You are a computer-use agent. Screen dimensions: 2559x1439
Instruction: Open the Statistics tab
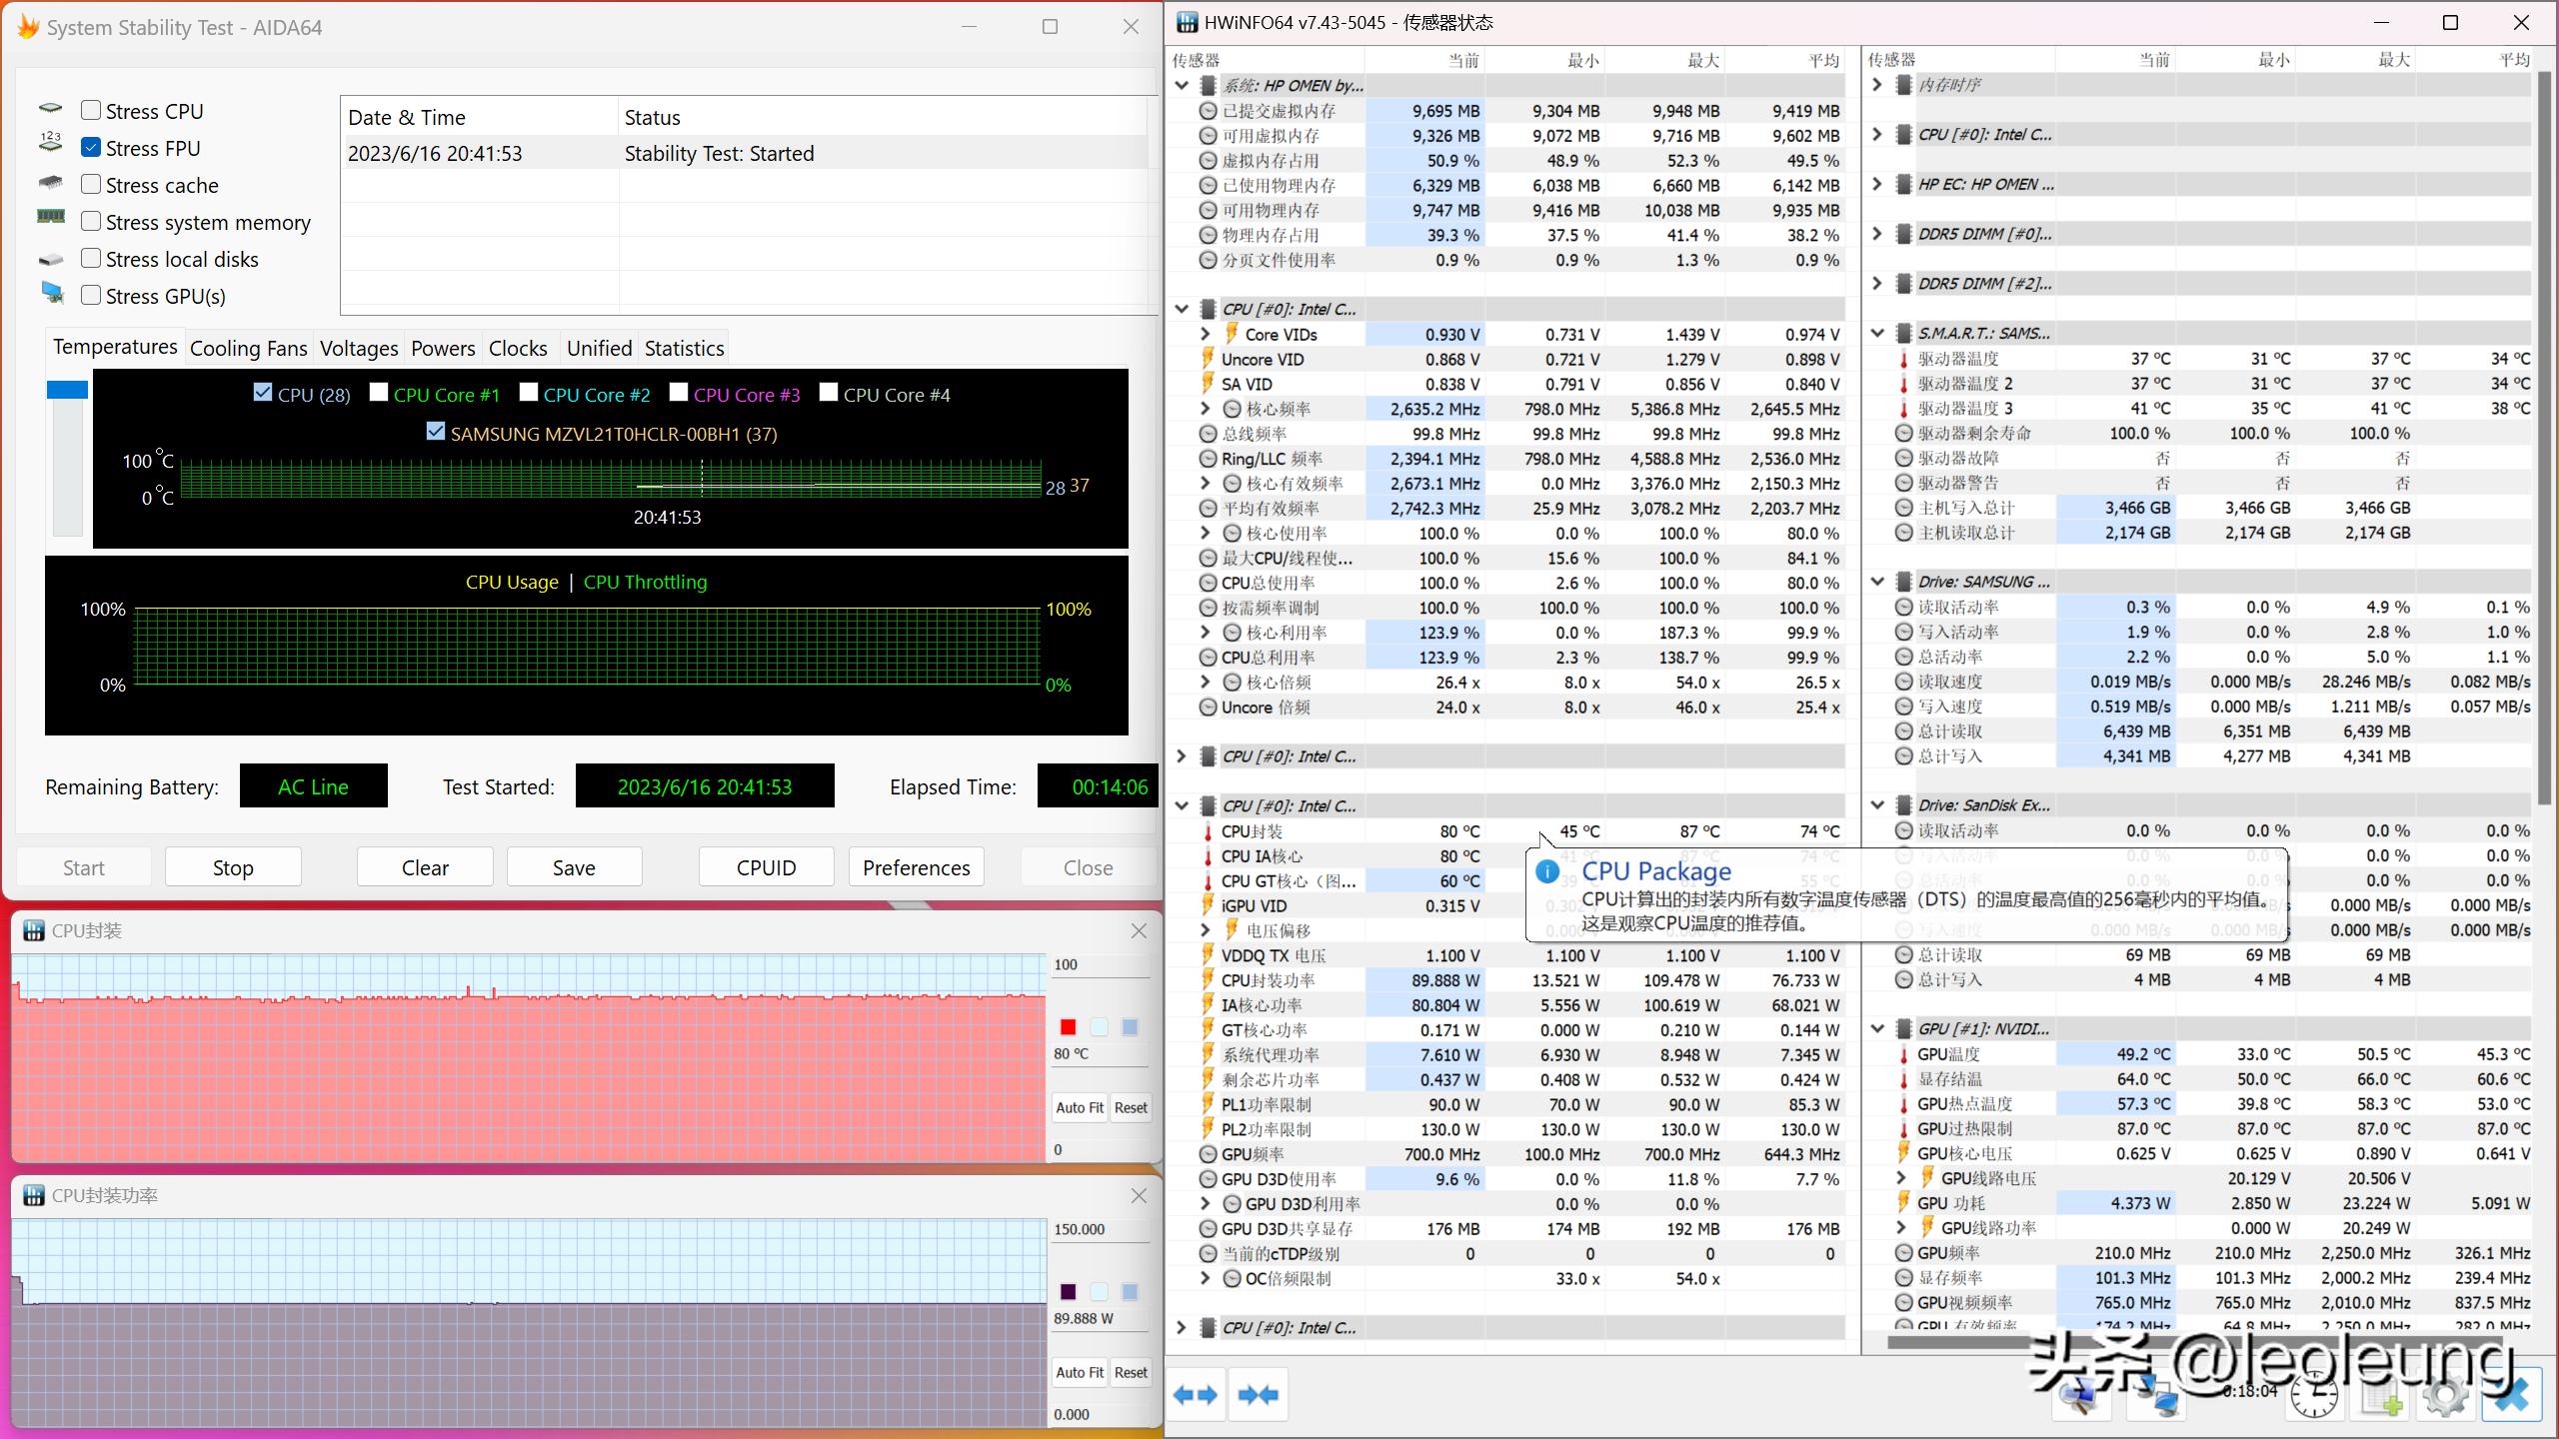pos(684,349)
